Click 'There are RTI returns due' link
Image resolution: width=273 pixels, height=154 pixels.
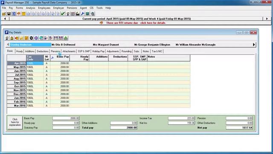pyautogui.click(x=136, y=23)
